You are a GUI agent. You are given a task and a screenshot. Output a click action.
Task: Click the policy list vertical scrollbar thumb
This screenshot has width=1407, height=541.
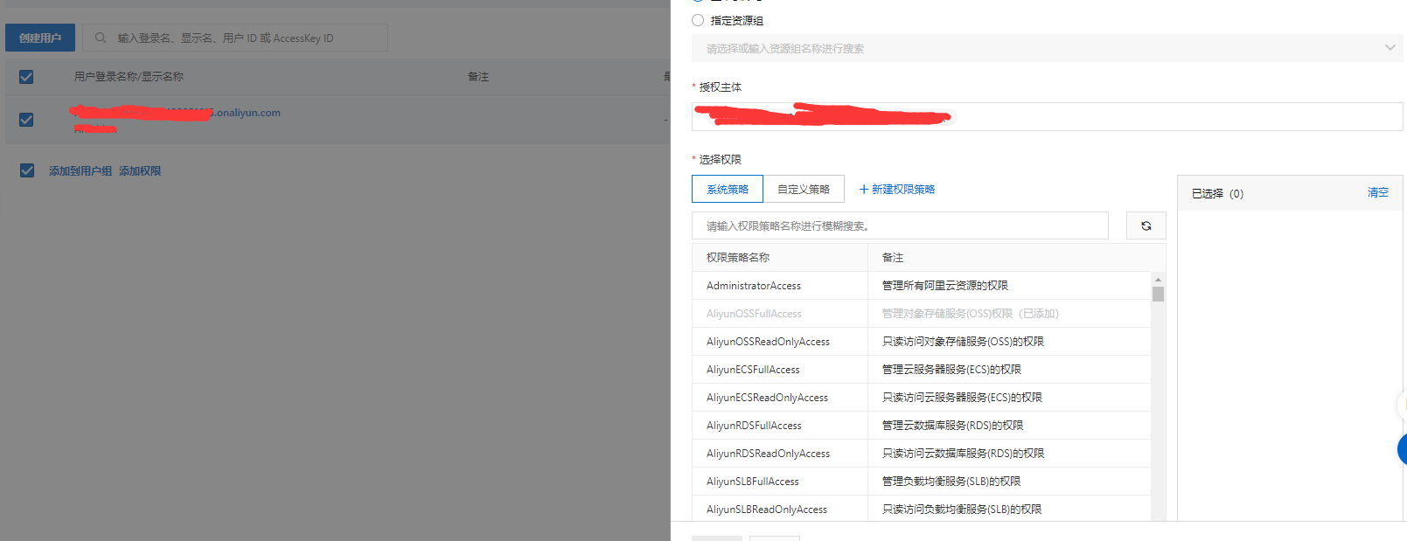1158,295
